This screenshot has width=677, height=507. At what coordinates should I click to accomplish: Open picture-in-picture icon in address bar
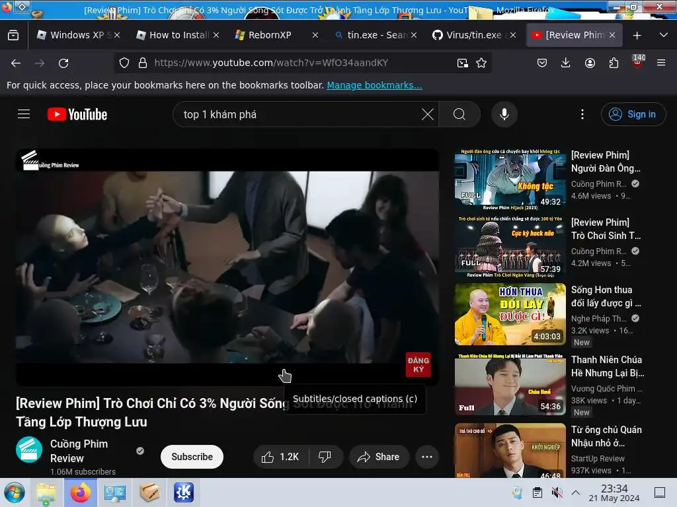(x=462, y=63)
